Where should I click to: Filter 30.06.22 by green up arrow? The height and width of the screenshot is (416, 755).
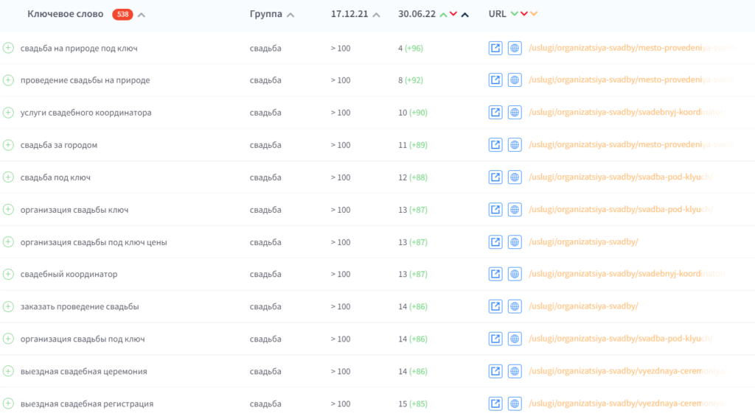(443, 15)
